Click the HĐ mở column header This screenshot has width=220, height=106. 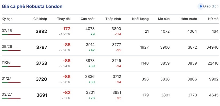pos(213,19)
